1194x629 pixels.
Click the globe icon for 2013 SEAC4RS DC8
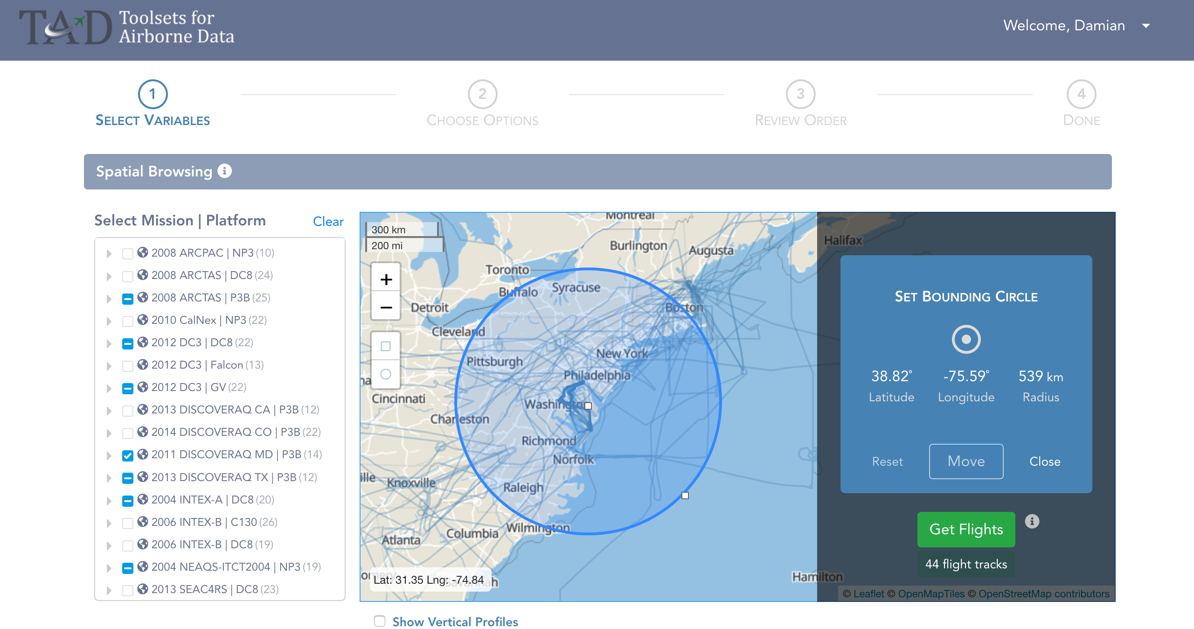point(143,589)
